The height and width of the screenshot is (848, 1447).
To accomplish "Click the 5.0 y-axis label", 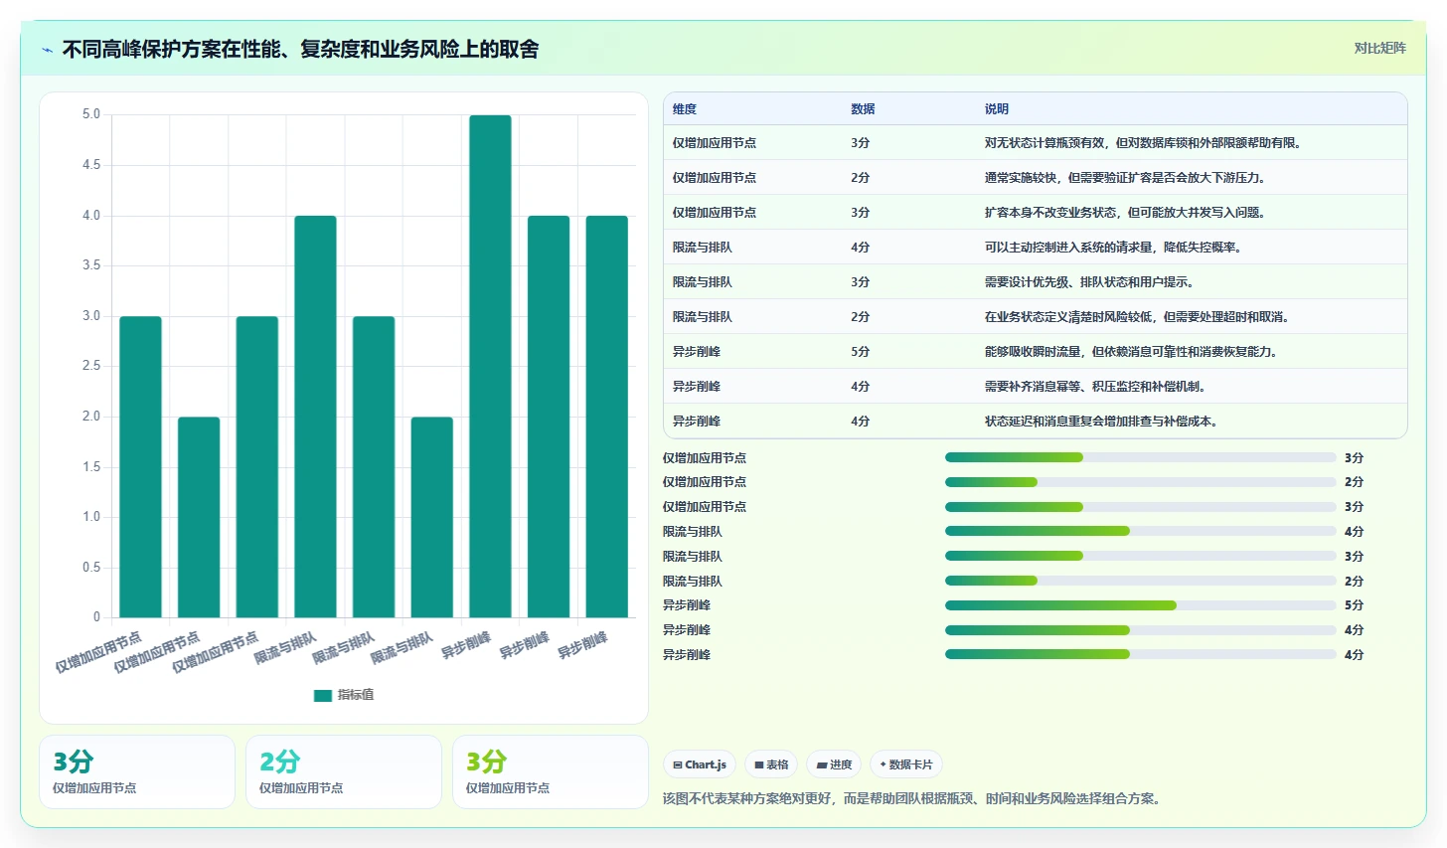I will pos(91,114).
